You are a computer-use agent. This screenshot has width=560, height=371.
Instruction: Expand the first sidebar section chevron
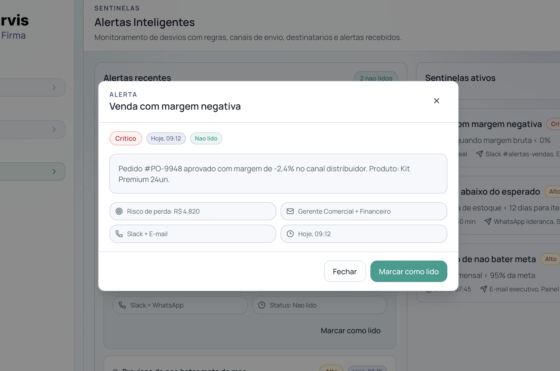(x=54, y=87)
